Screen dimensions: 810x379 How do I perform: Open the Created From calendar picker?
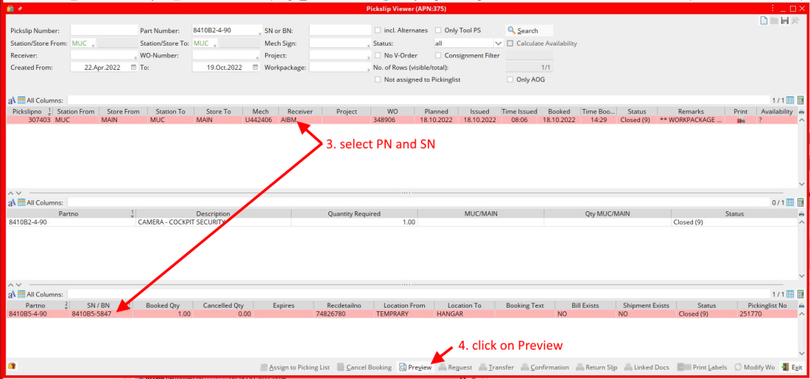point(133,67)
